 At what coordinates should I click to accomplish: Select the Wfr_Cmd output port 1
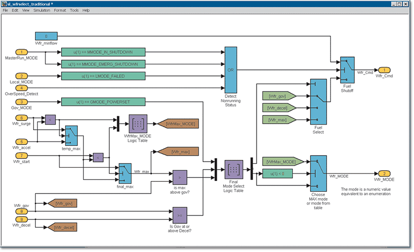(x=385, y=70)
